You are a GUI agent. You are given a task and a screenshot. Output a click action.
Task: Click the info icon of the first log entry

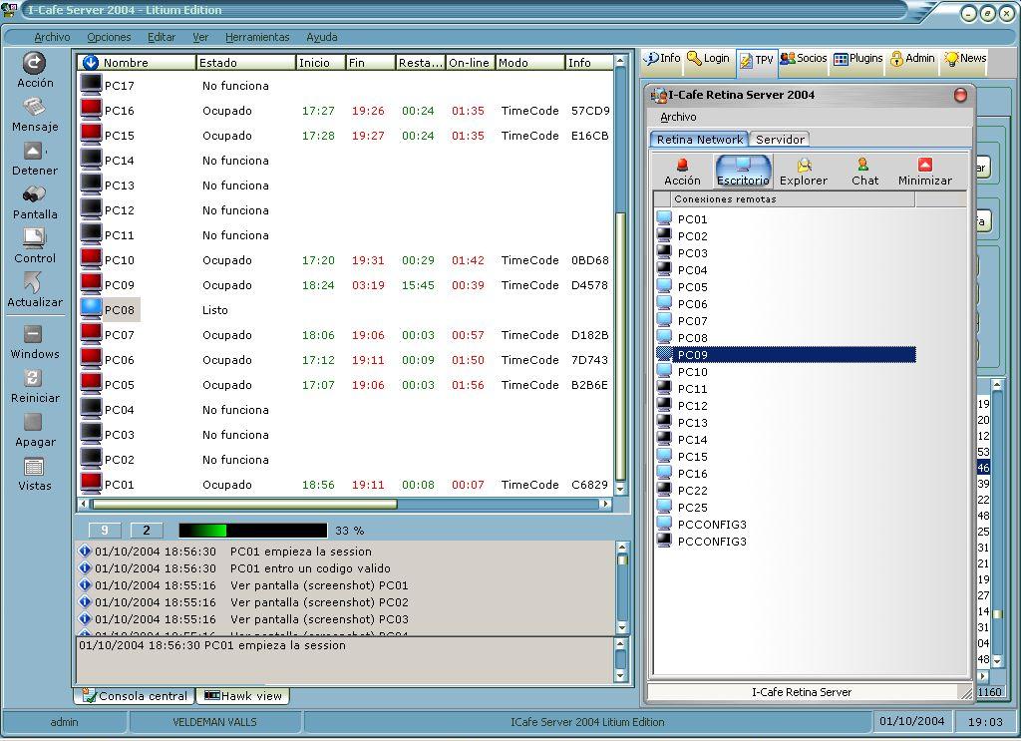point(85,551)
